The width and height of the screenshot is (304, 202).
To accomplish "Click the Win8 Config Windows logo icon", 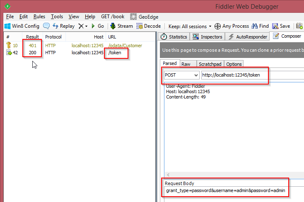I will 7,26.
